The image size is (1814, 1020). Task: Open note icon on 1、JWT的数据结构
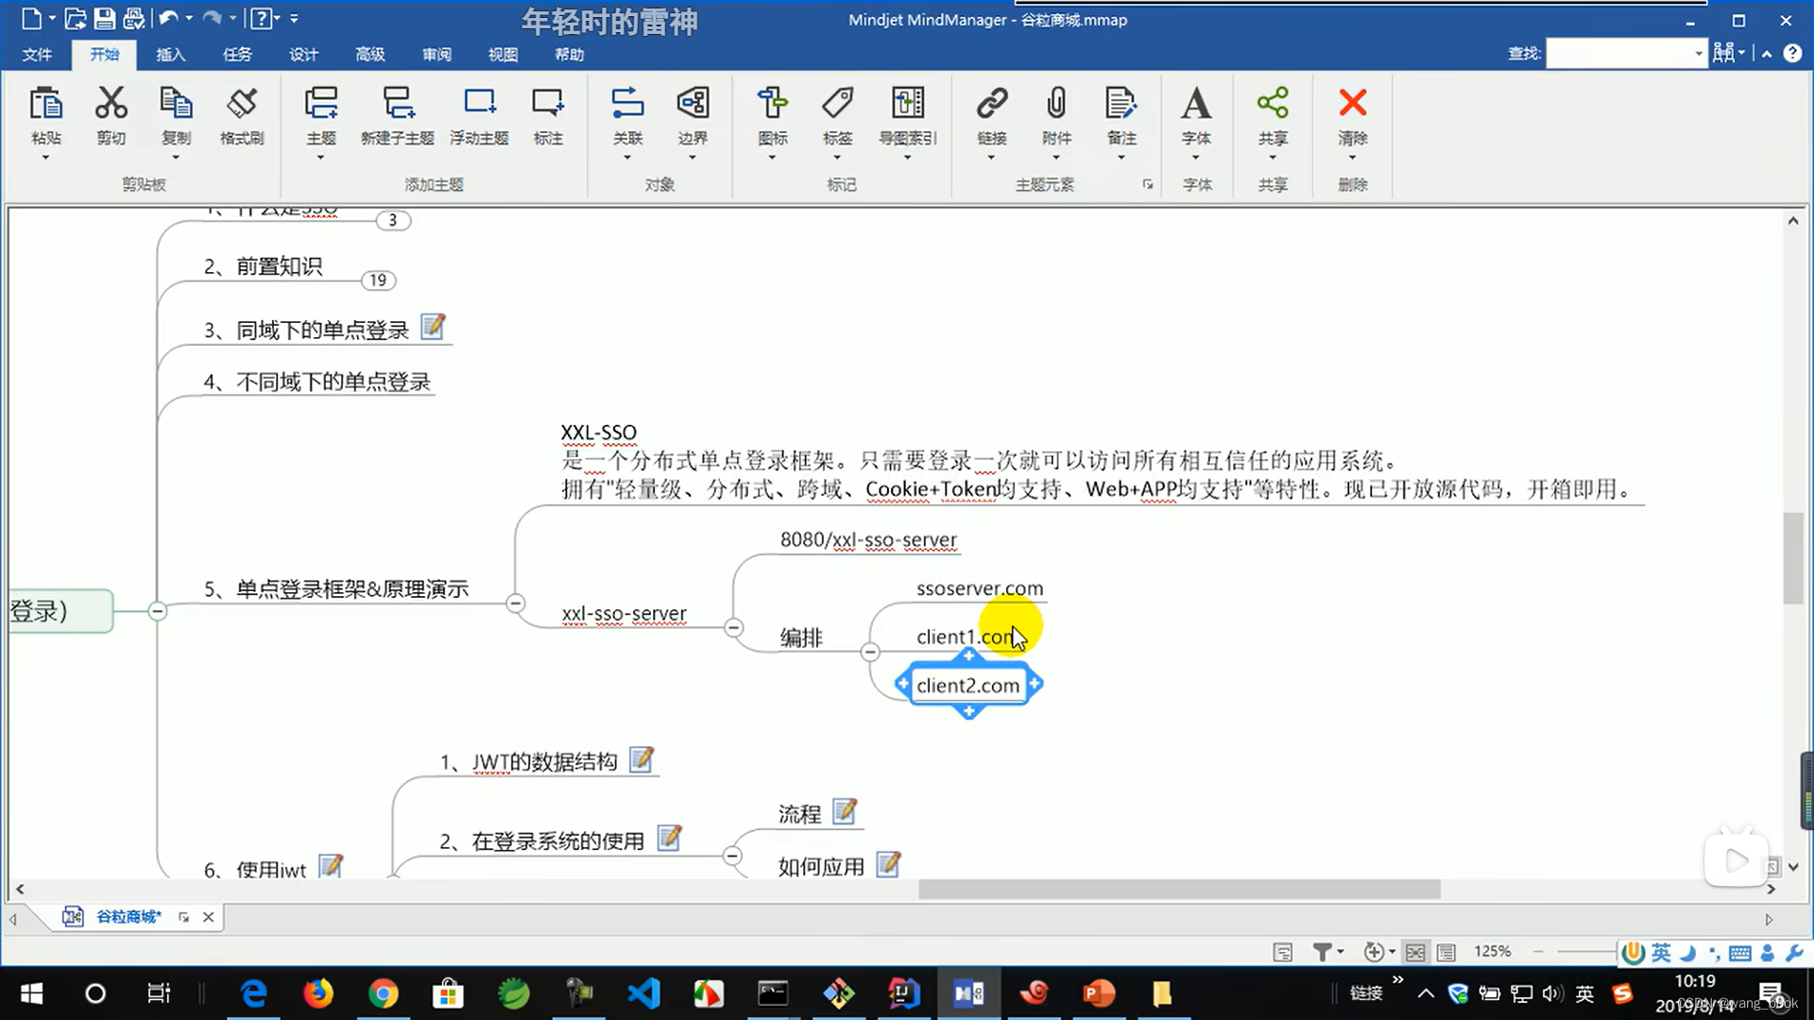point(642,759)
